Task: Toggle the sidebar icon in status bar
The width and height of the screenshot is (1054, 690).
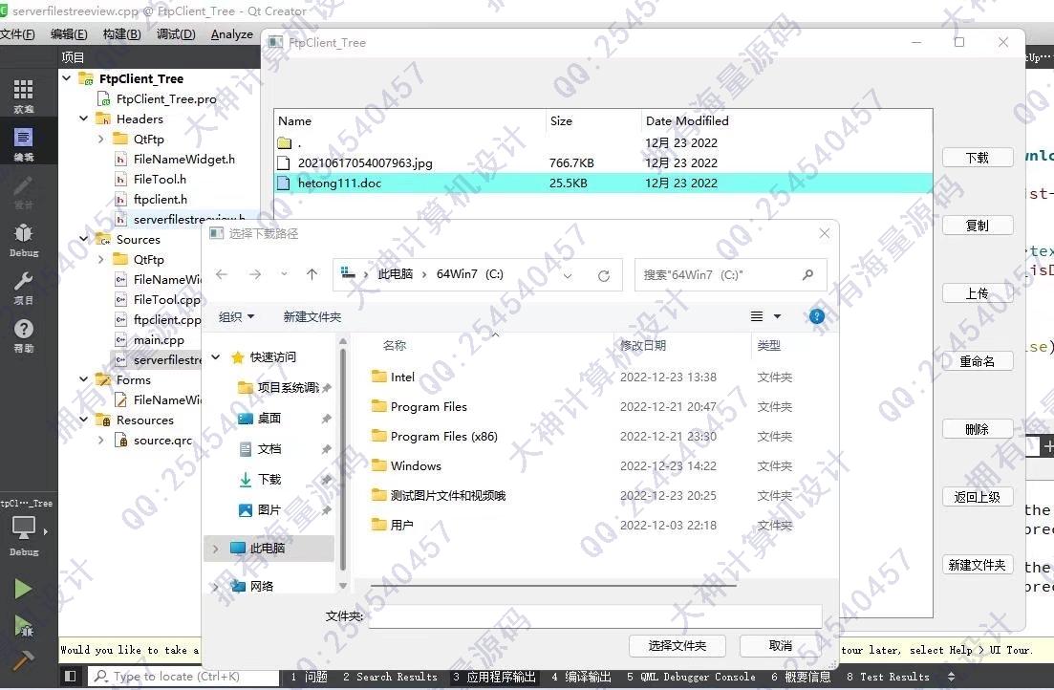Action: (70, 676)
